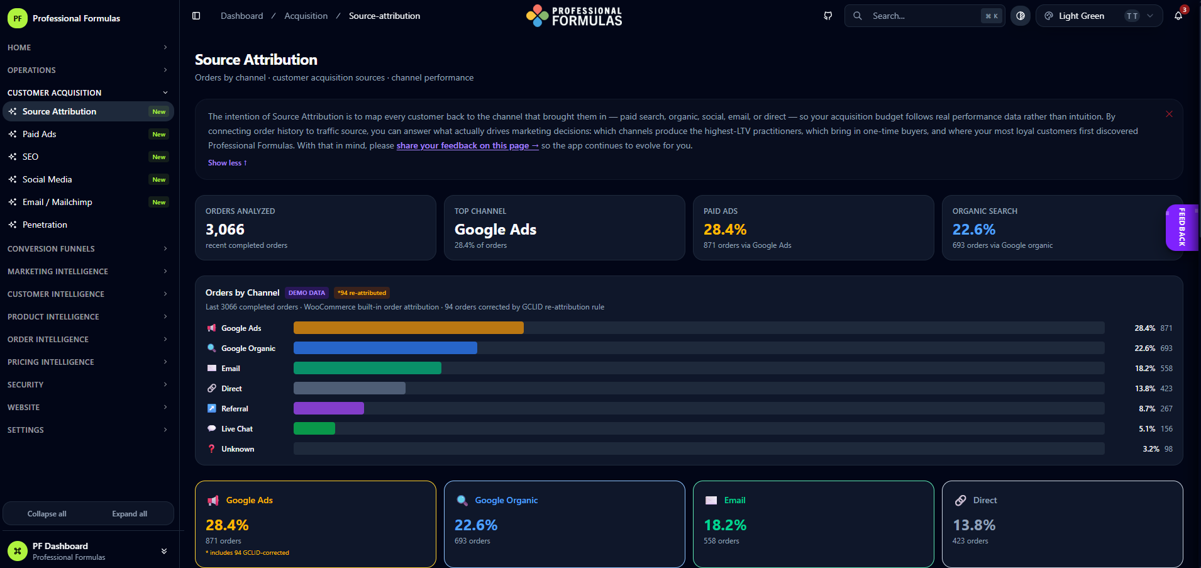Click Referral arrow icon in chart row
This screenshot has height=568, width=1201.
(x=212, y=409)
